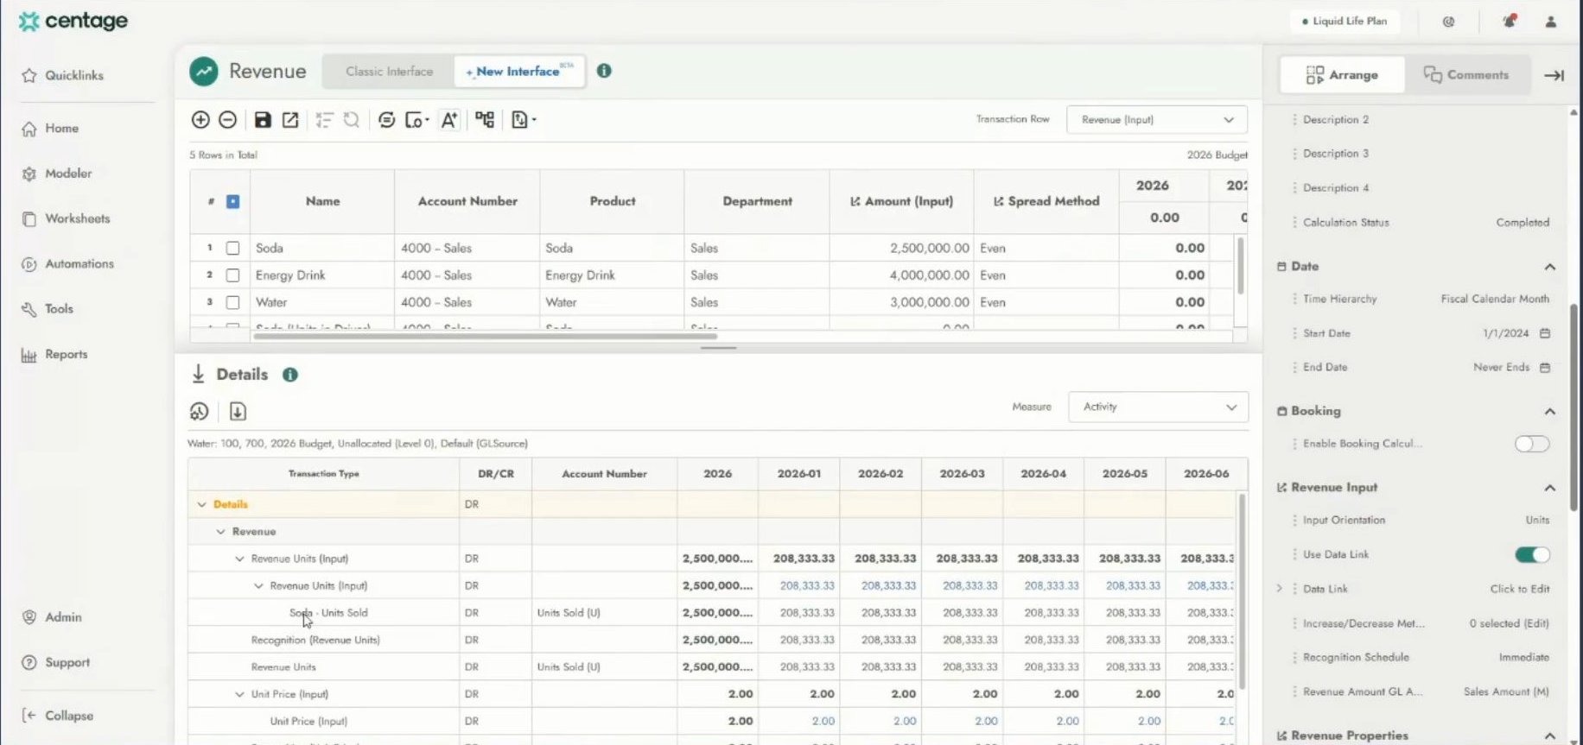Check the Soda row checkbox
The width and height of the screenshot is (1583, 745).
pyautogui.click(x=232, y=249)
